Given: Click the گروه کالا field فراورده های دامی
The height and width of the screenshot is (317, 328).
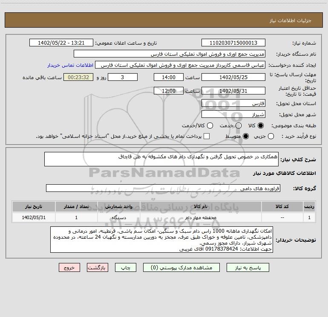Looking at the screenshot, I should [163, 188].
